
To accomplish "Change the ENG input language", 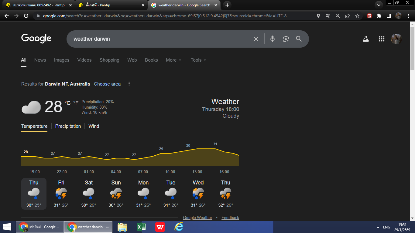I will click(x=386, y=227).
